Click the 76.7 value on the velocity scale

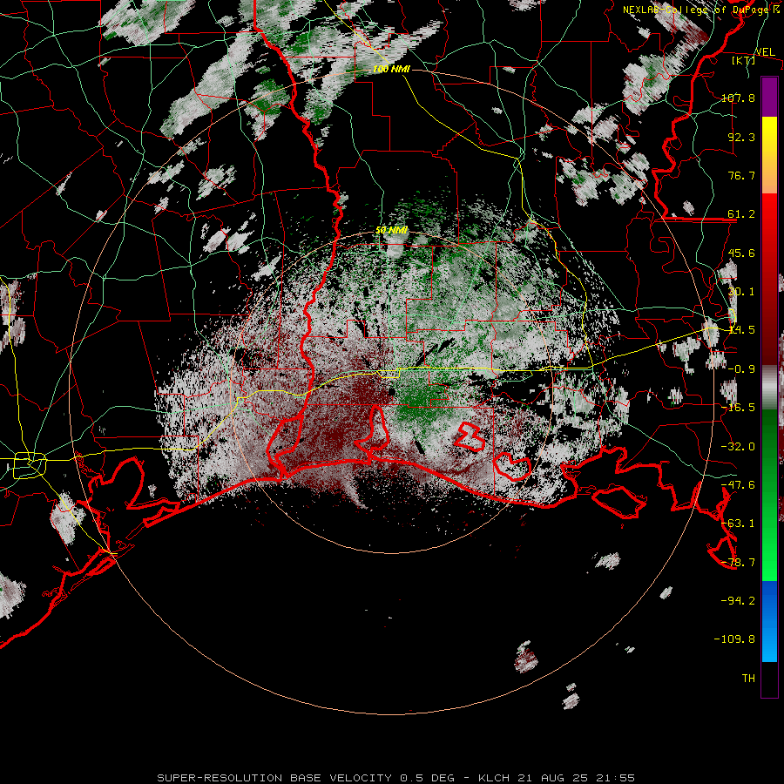pos(741,175)
